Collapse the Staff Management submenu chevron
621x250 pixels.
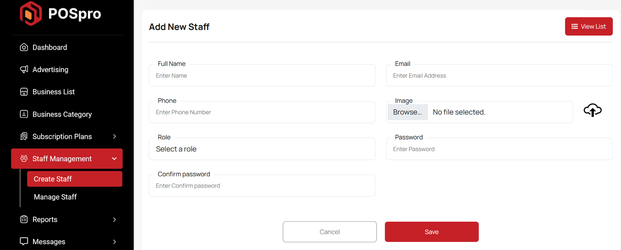coord(114,159)
